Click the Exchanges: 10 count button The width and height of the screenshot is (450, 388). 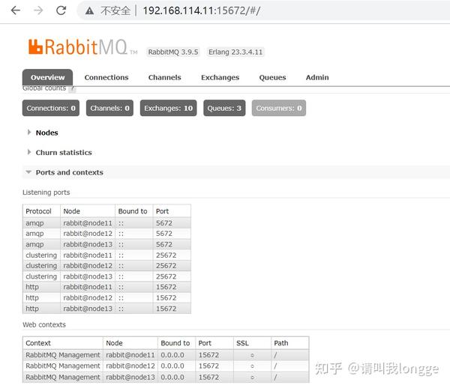coord(169,108)
